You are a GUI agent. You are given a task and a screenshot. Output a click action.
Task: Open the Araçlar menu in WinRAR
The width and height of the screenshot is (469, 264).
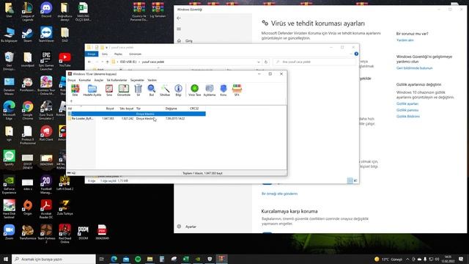tap(99, 80)
